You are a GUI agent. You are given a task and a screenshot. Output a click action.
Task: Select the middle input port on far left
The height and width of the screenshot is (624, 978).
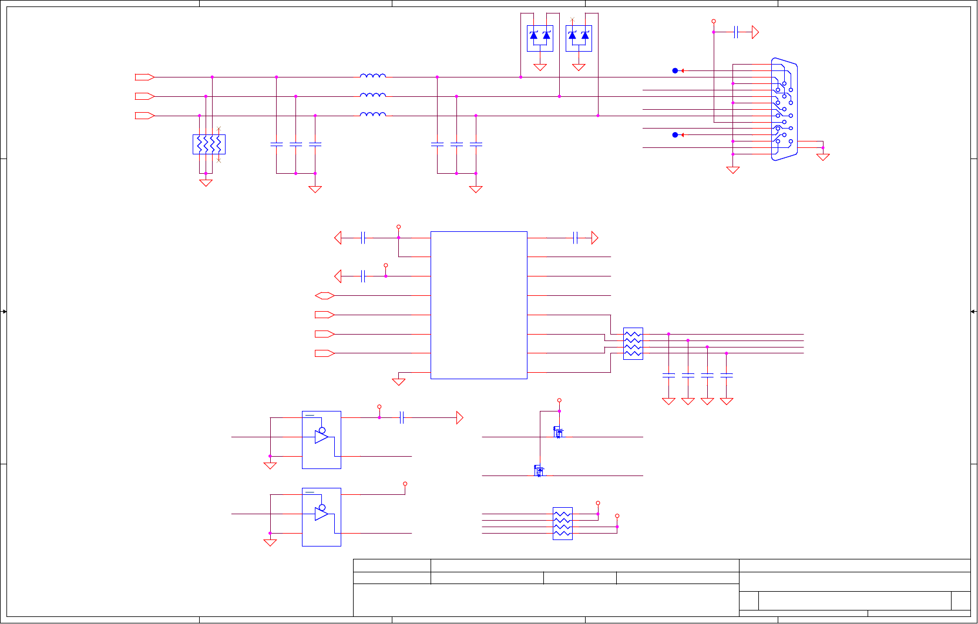144,96
